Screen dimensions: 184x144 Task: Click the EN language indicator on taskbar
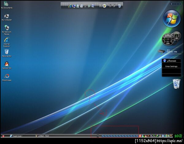click(x=98, y=136)
